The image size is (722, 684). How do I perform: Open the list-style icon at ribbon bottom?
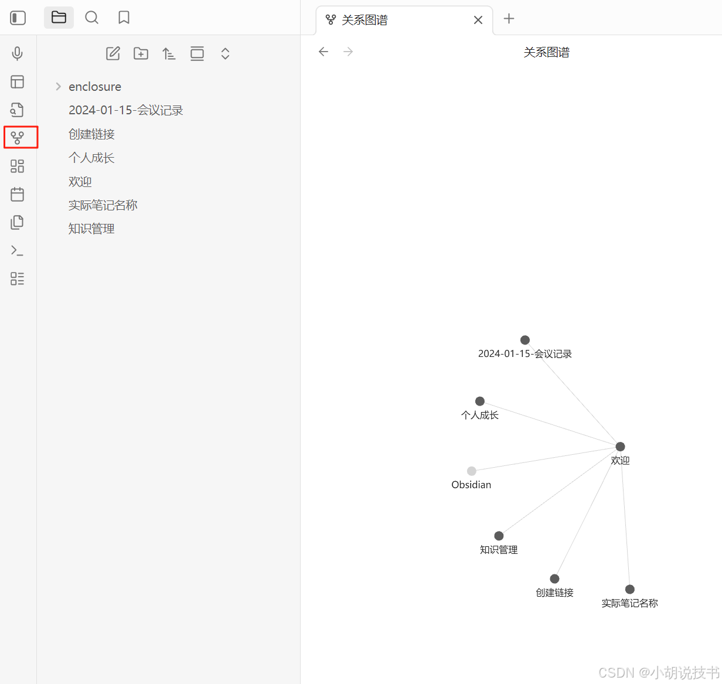click(x=18, y=278)
